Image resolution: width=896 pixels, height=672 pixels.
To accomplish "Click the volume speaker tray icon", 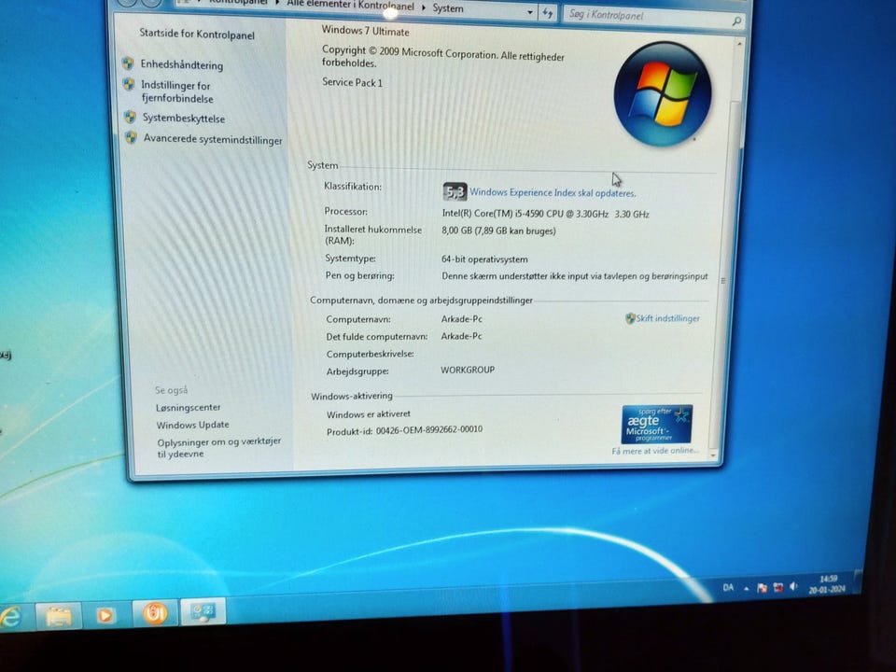I will coord(793,586).
